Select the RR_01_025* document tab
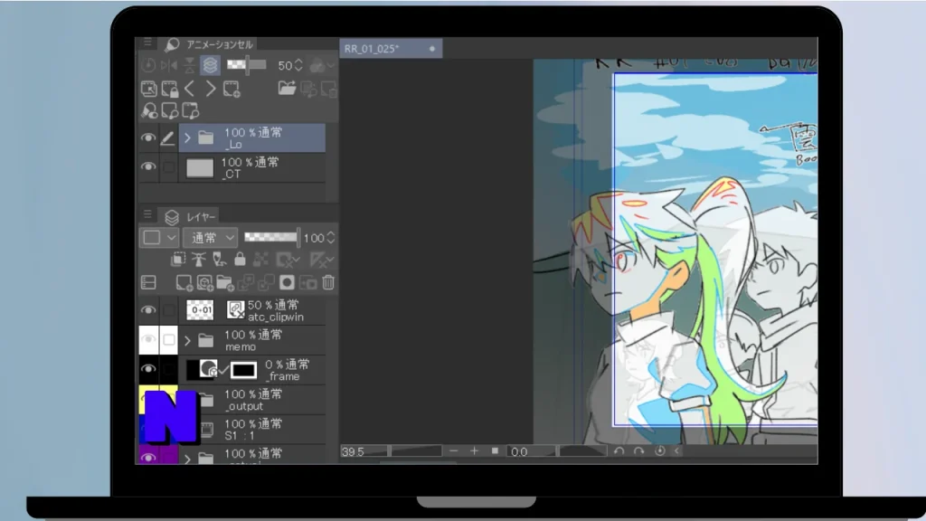This screenshot has width=926, height=521. tap(391, 49)
